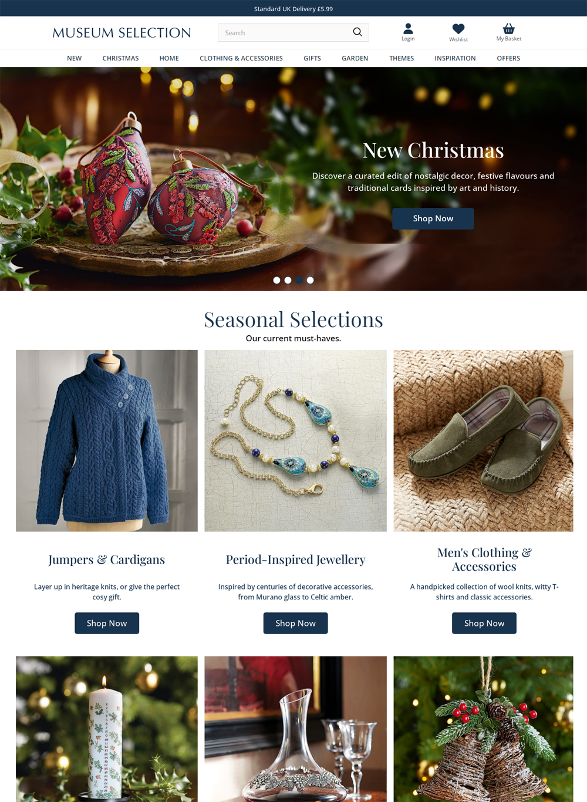
Task: Open the green slippers product image
Action: click(x=483, y=441)
